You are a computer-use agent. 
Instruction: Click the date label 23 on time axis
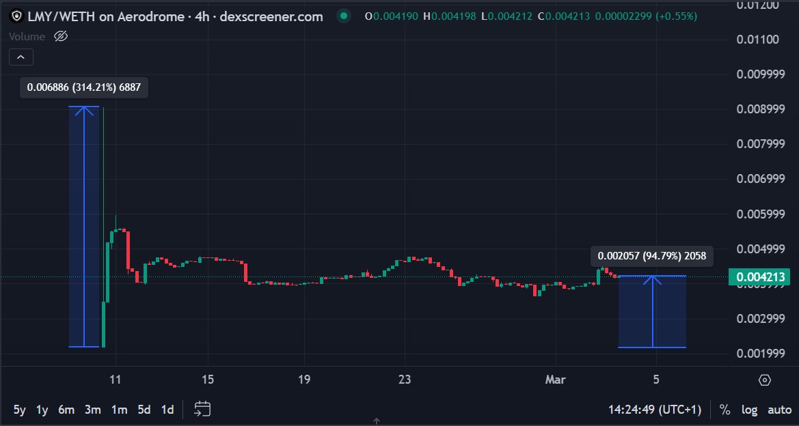click(405, 380)
